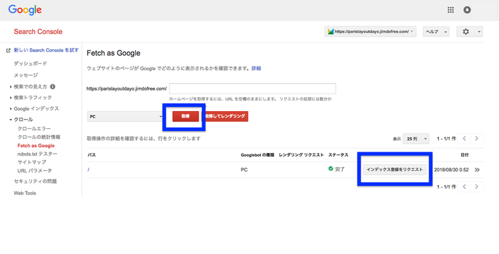Image resolution: width=499 pixels, height=254 pixels.
Task: Open the 25 行 rows-per-page dropdown
Action: point(416,138)
